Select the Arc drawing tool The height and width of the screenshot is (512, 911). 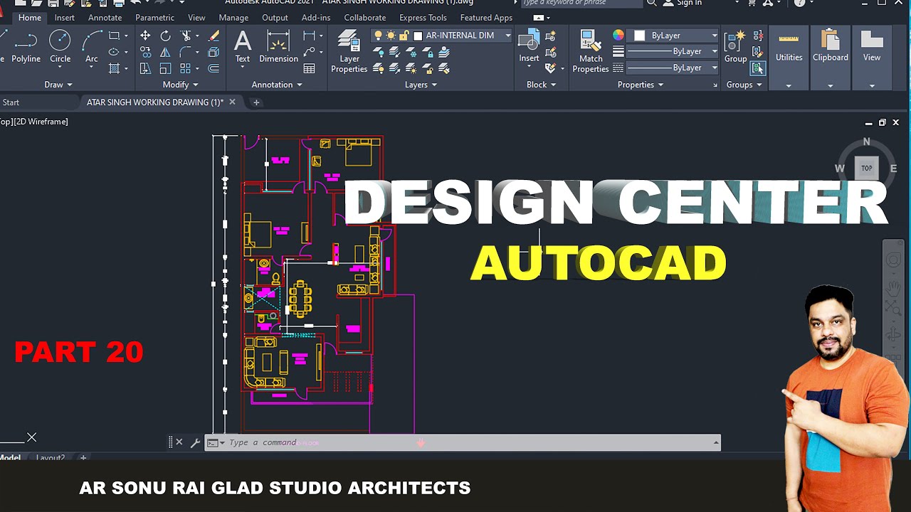click(92, 47)
